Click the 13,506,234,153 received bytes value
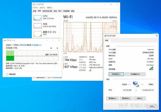The width and height of the screenshot is (161, 112). point(148,90)
